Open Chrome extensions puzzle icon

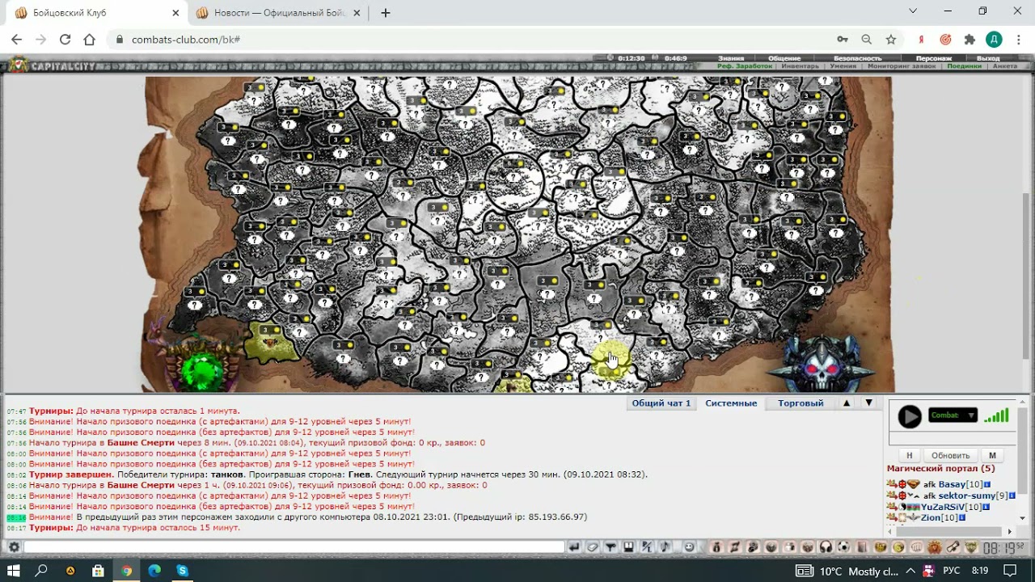(970, 39)
